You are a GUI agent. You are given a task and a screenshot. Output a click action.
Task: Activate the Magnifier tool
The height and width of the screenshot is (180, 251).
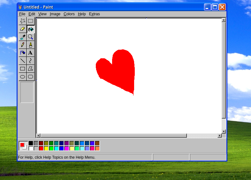point(31,37)
